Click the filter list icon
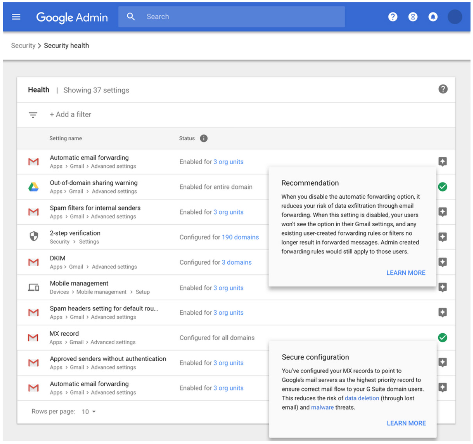Image resolution: width=473 pixels, height=444 pixels. coord(33,115)
